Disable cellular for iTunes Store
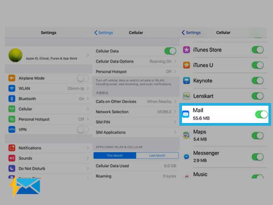Image resolution: width=273 pixels, height=205 pixels. coord(258,50)
